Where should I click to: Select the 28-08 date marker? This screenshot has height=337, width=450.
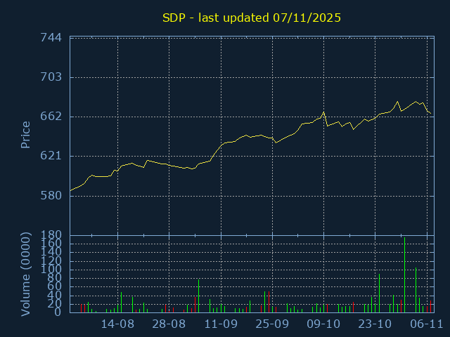[x=169, y=324]
